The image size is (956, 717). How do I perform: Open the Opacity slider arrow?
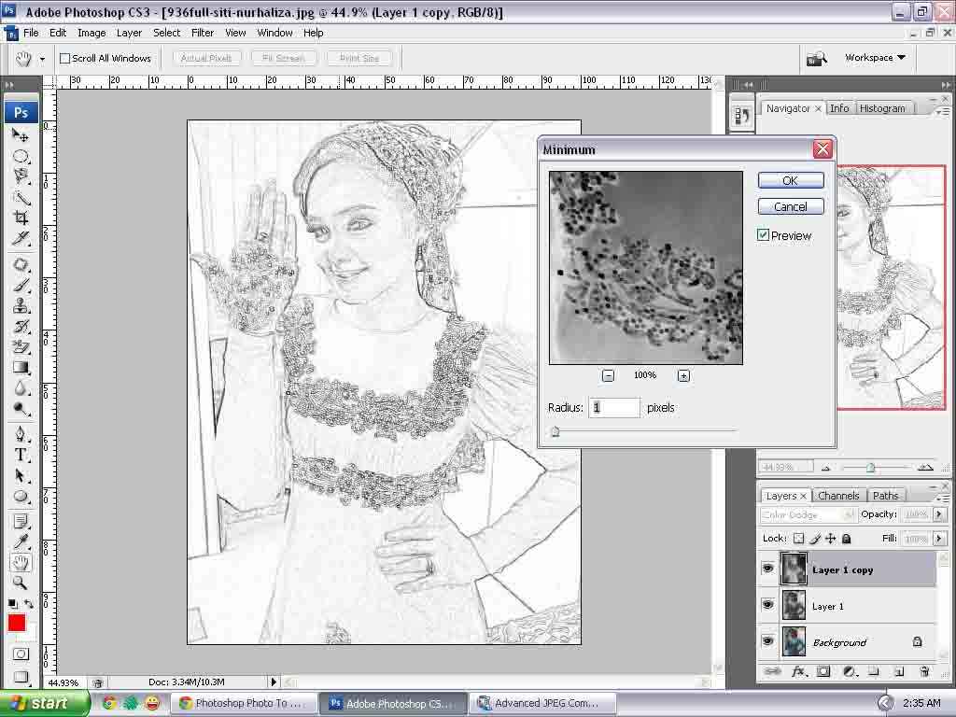pyautogui.click(x=939, y=514)
